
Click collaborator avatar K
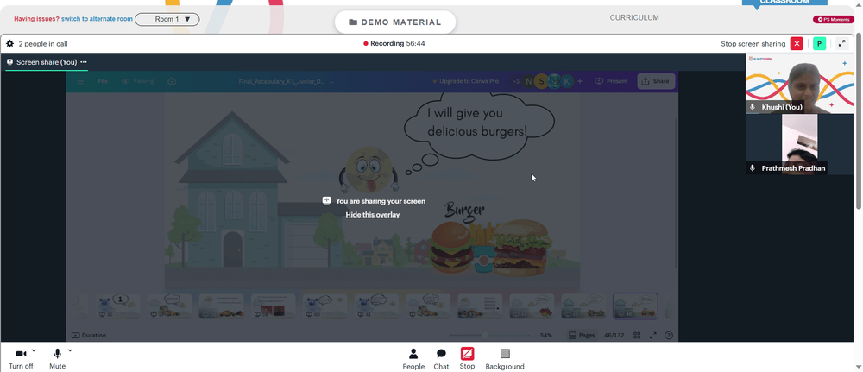[566, 81]
